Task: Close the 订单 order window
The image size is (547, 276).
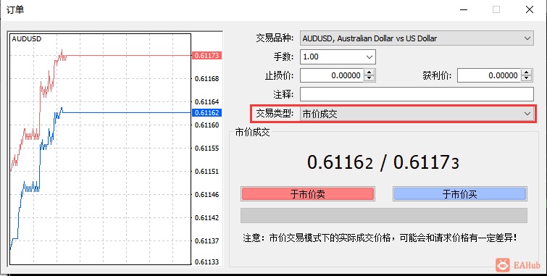Action: point(530,9)
